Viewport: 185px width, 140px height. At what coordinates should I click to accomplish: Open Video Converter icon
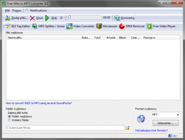click(69, 26)
